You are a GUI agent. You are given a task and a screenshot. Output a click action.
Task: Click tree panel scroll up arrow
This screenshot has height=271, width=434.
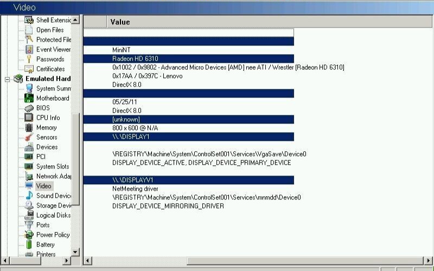tap(75, 20)
